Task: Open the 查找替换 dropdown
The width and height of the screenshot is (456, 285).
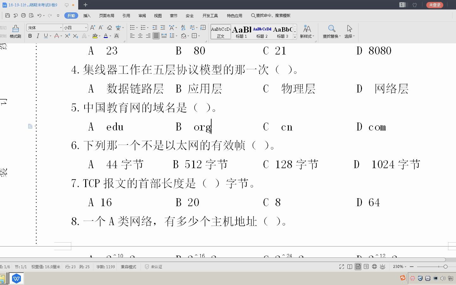Action: 332,36
